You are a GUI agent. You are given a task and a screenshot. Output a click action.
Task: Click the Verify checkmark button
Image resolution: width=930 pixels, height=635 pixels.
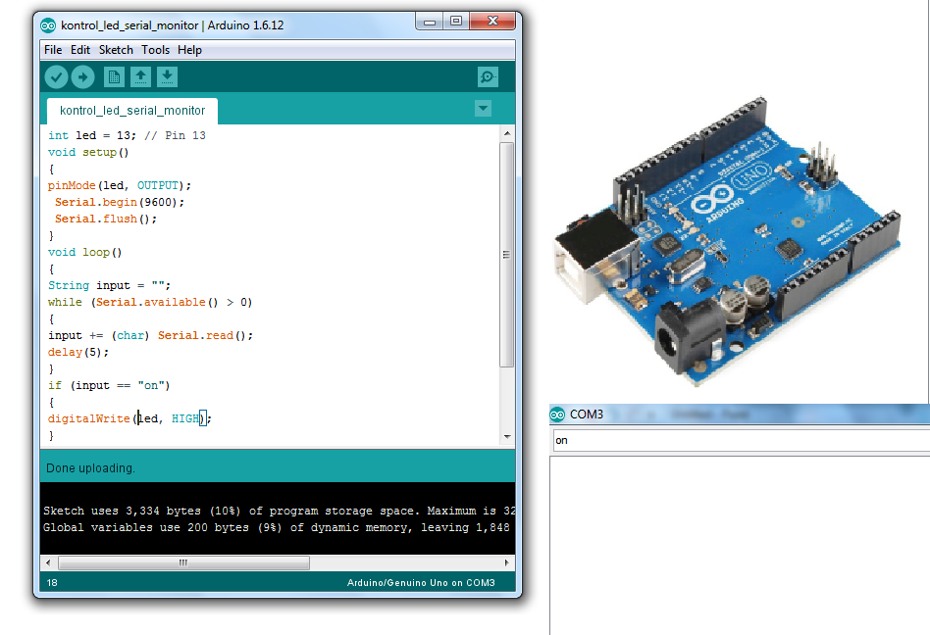(56, 77)
